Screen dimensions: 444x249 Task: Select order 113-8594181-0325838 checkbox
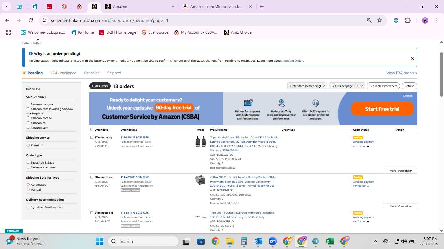92,137
